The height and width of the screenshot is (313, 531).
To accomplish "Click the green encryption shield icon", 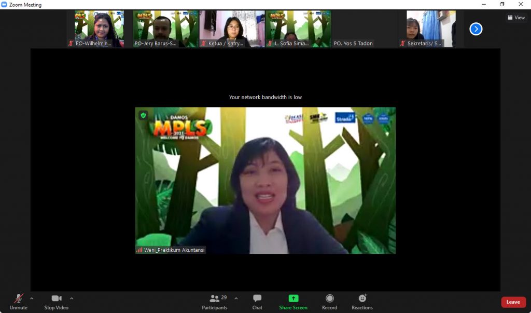I will [x=143, y=115].
